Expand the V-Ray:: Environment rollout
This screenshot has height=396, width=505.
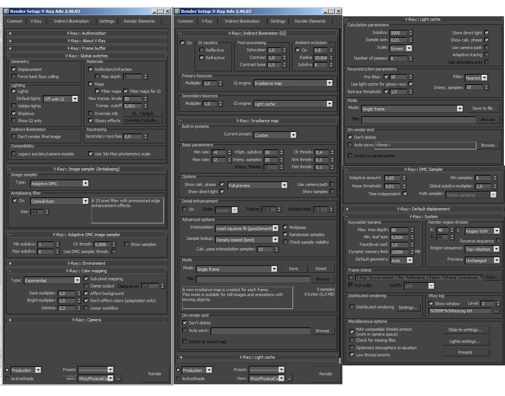[87, 263]
